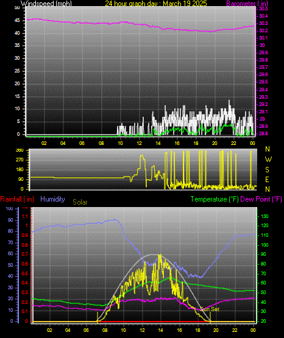
Task: Click the Solar legend label
Action: (80, 202)
